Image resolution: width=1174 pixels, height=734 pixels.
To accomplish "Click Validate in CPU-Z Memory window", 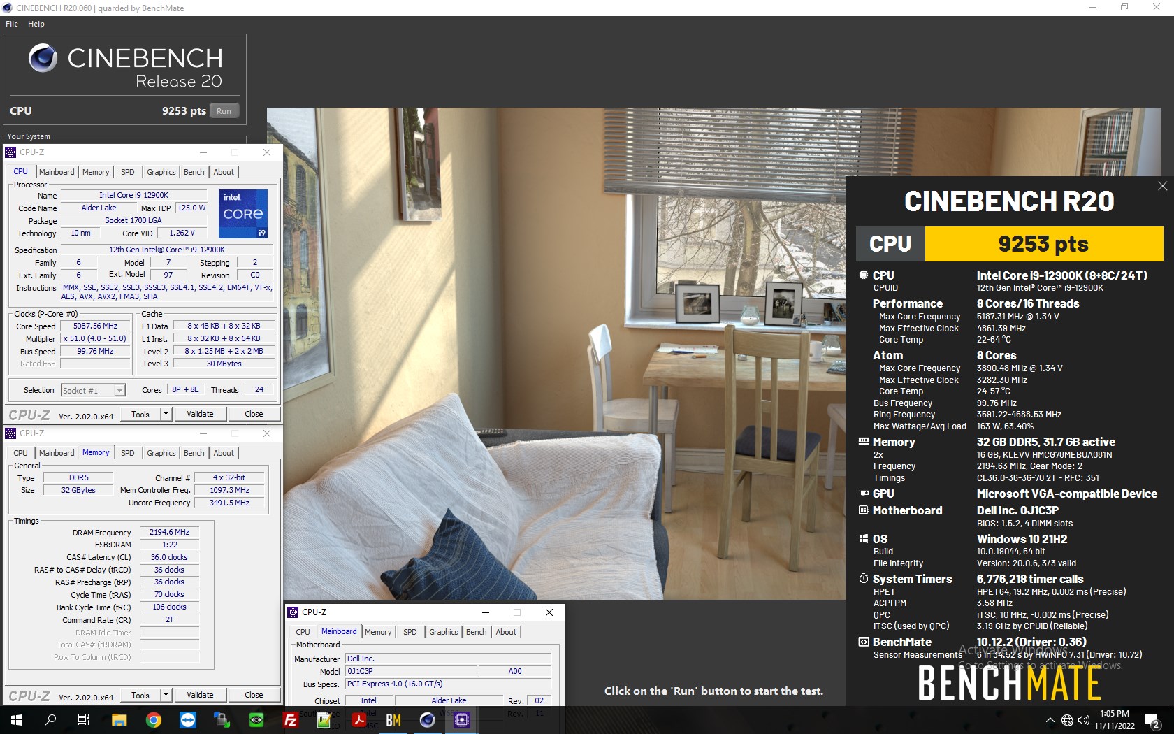I will point(200,695).
